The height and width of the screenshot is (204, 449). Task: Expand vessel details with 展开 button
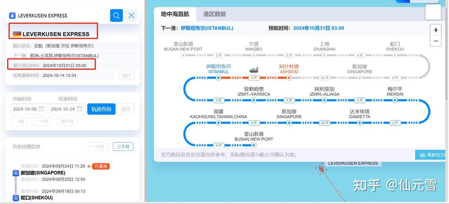[x=126, y=75]
